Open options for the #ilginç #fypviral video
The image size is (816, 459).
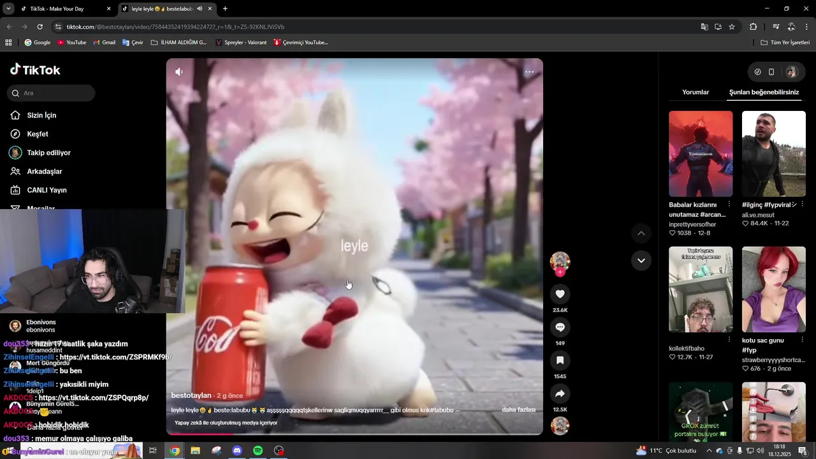click(x=802, y=205)
